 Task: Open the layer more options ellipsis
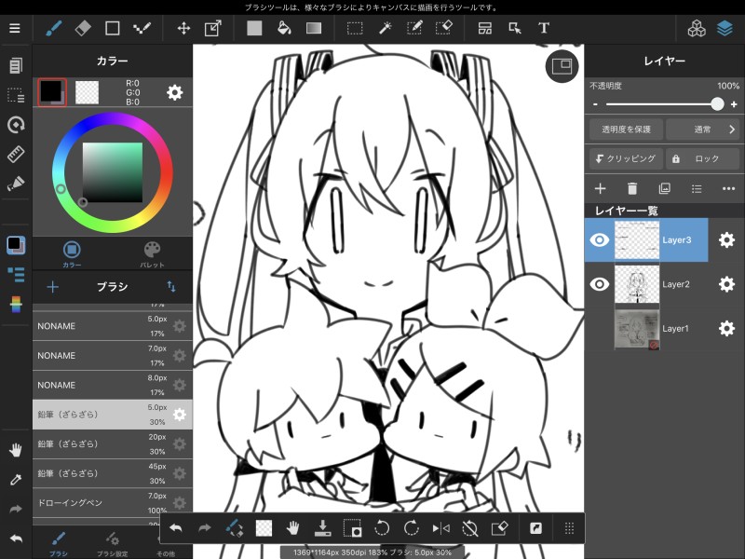[x=728, y=189]
